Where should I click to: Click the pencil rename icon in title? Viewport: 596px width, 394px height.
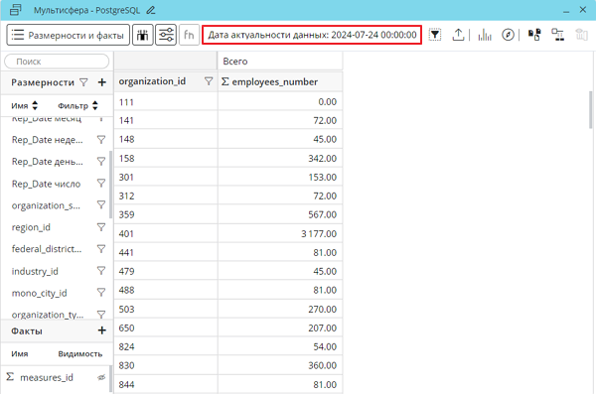tap(151, 10)
